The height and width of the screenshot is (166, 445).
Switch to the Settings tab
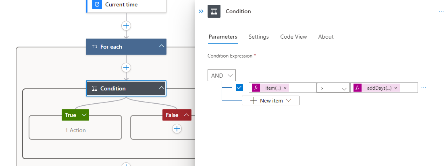(258, 37)
